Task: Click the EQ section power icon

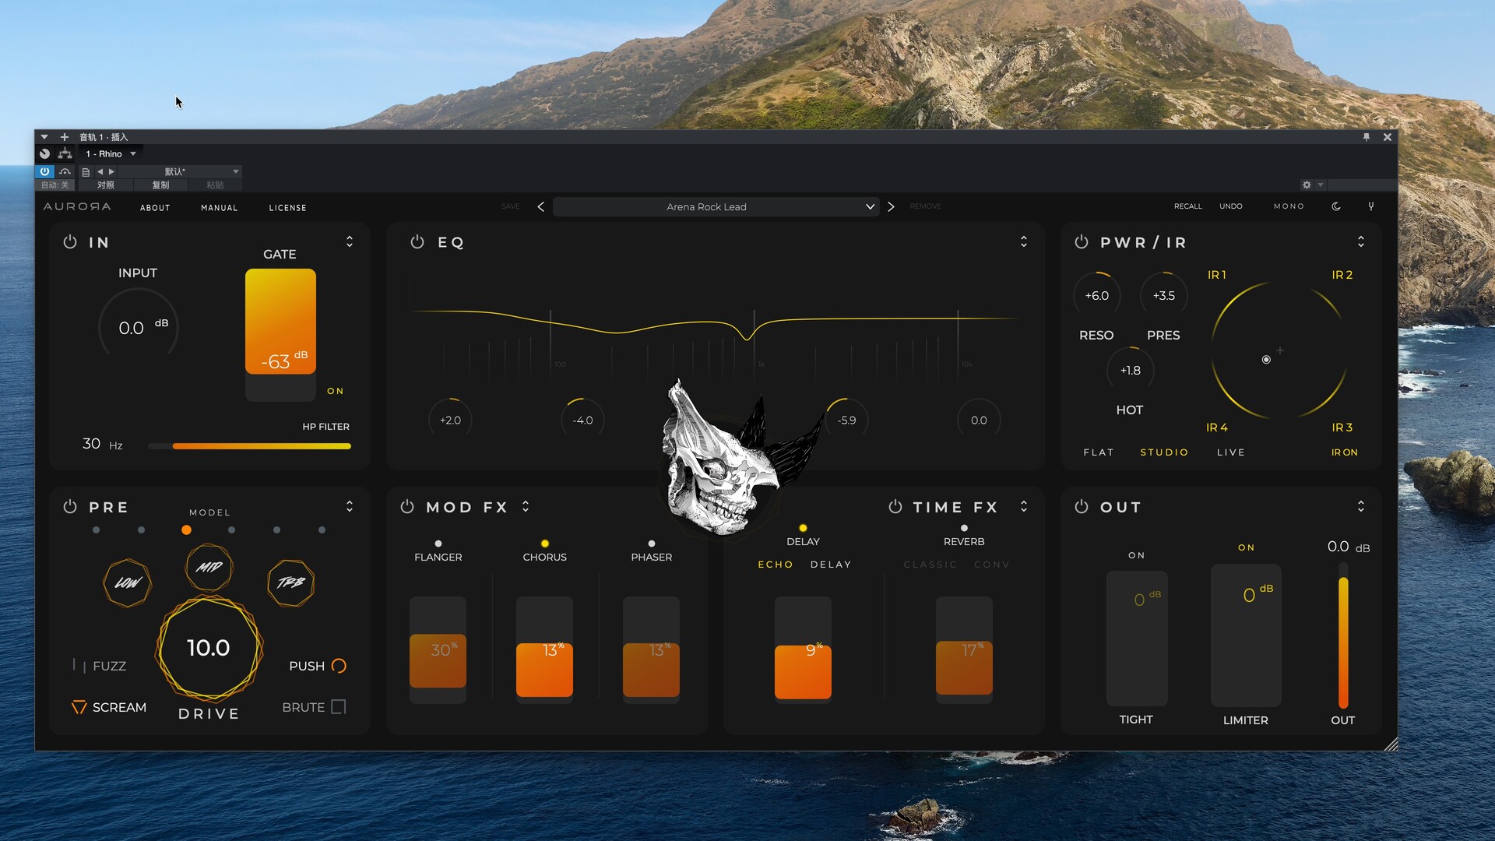Action: (x=417, y=242)
